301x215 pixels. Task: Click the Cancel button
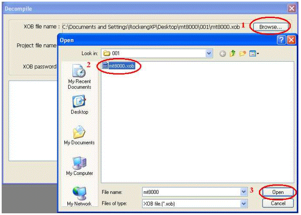click(277, 203)
